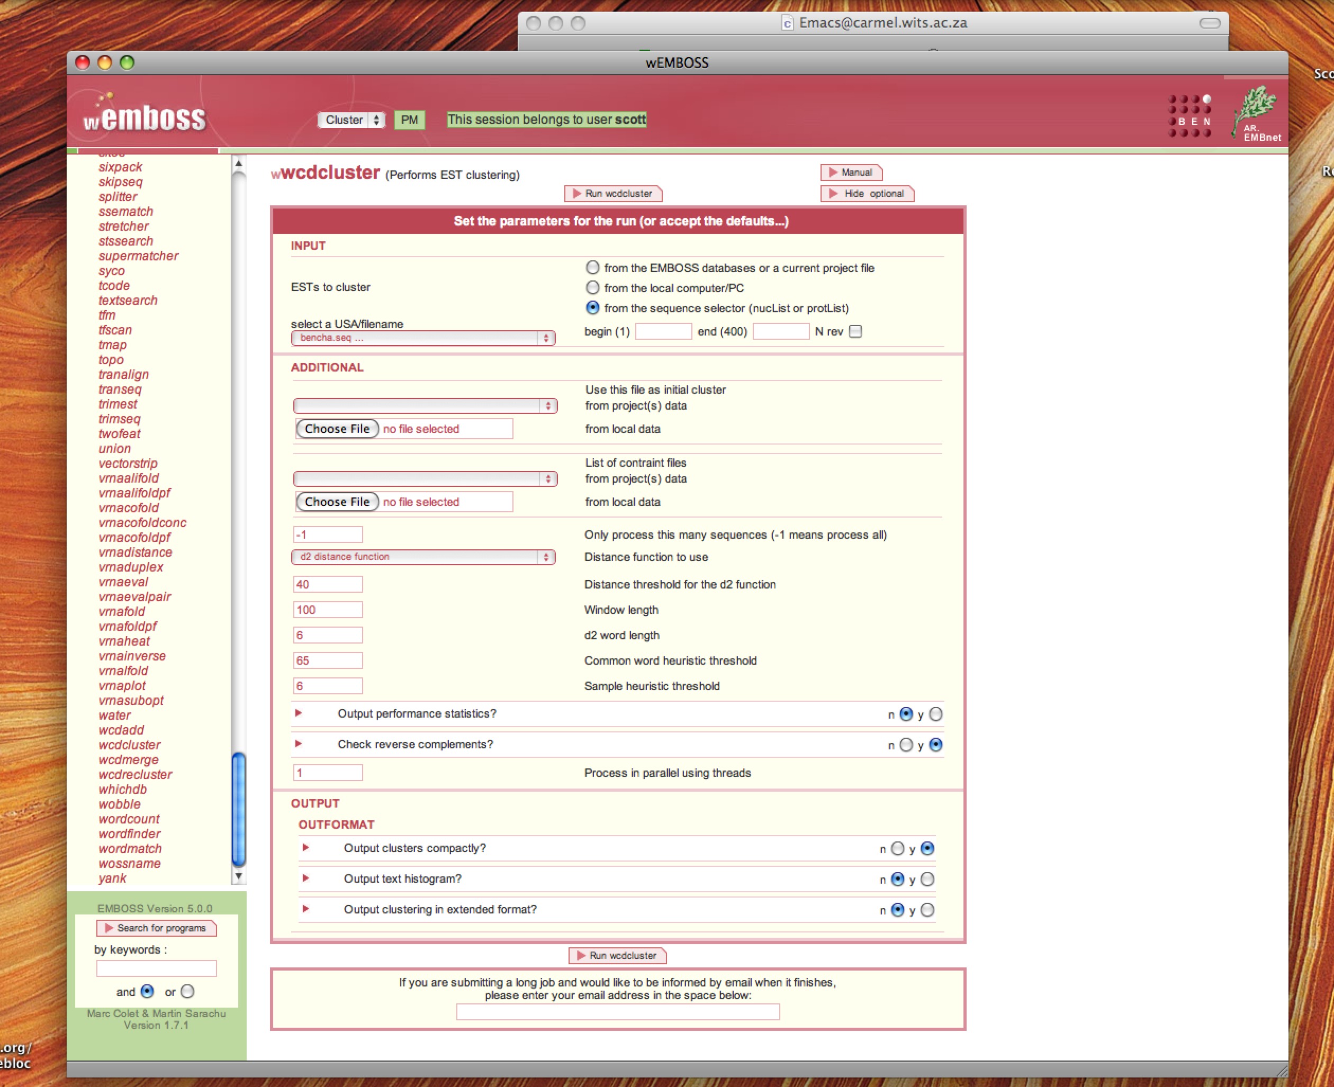
Task: Set Output text histogram to y
Action: (x=927, y=879)
